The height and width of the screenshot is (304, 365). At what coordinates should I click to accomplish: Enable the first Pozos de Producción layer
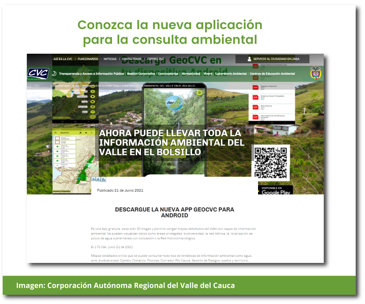pyautogui.click(x=57, y=147)
